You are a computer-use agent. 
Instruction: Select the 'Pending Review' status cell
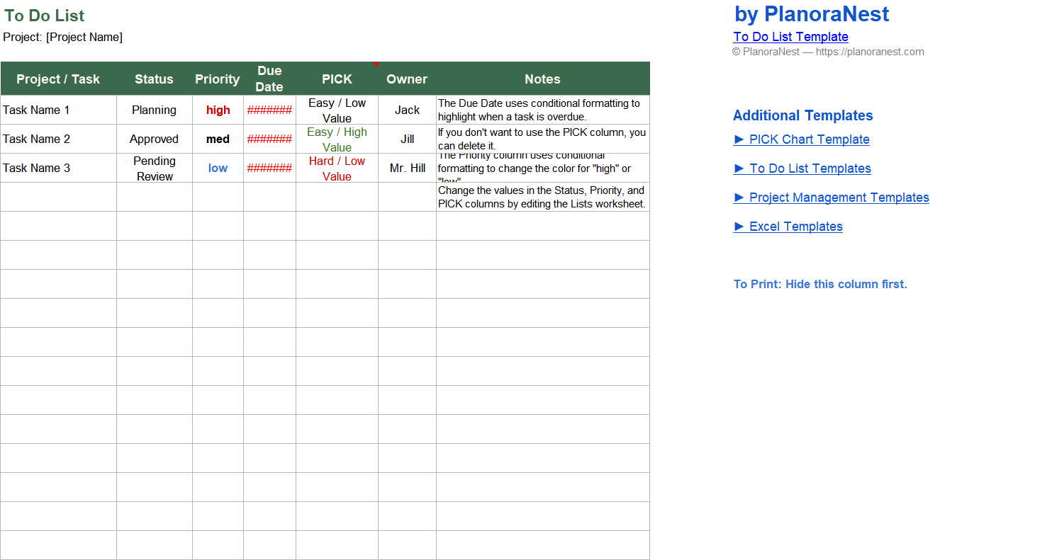pyautogui.click(x=155, y=168)
